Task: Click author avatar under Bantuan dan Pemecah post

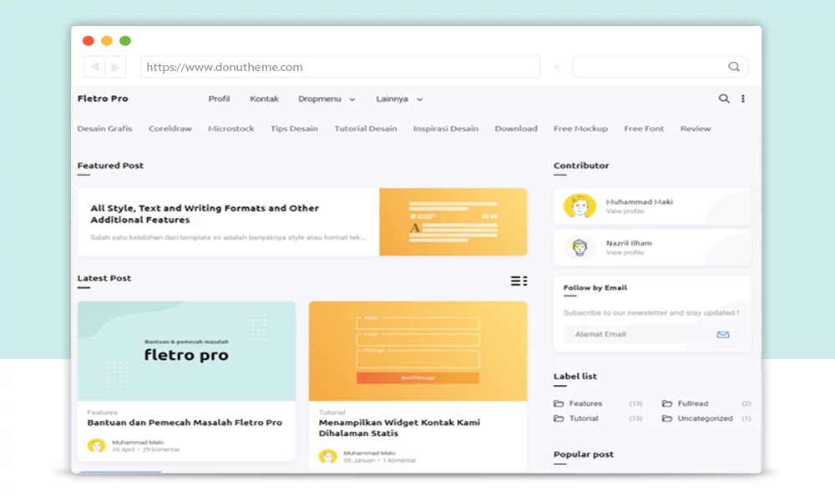Action: 96,446
